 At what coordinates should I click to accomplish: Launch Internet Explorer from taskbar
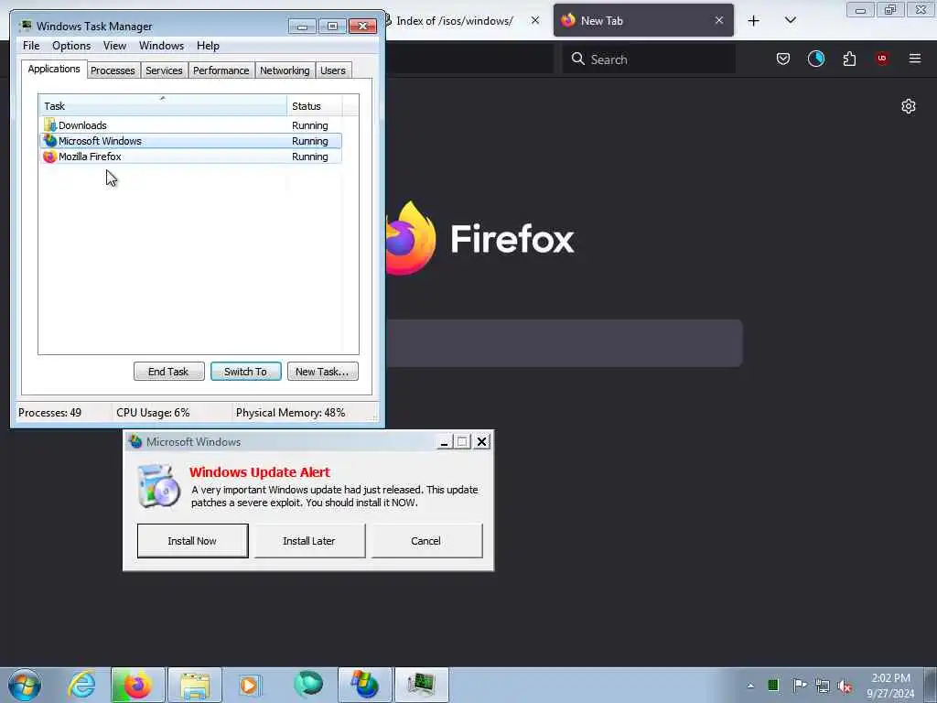pos(81,685)
